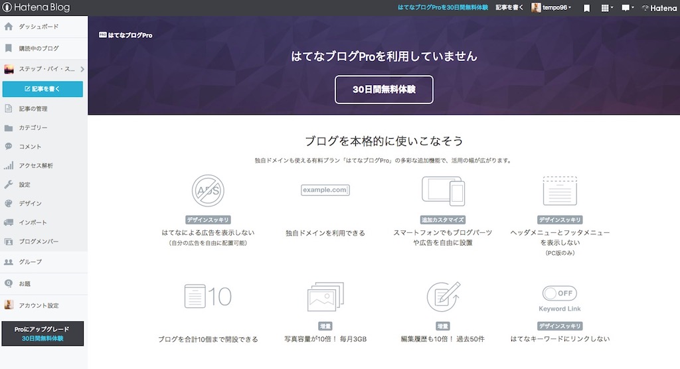
Task: Click the Hatena logo at top right
Action: tap(659, 8)
